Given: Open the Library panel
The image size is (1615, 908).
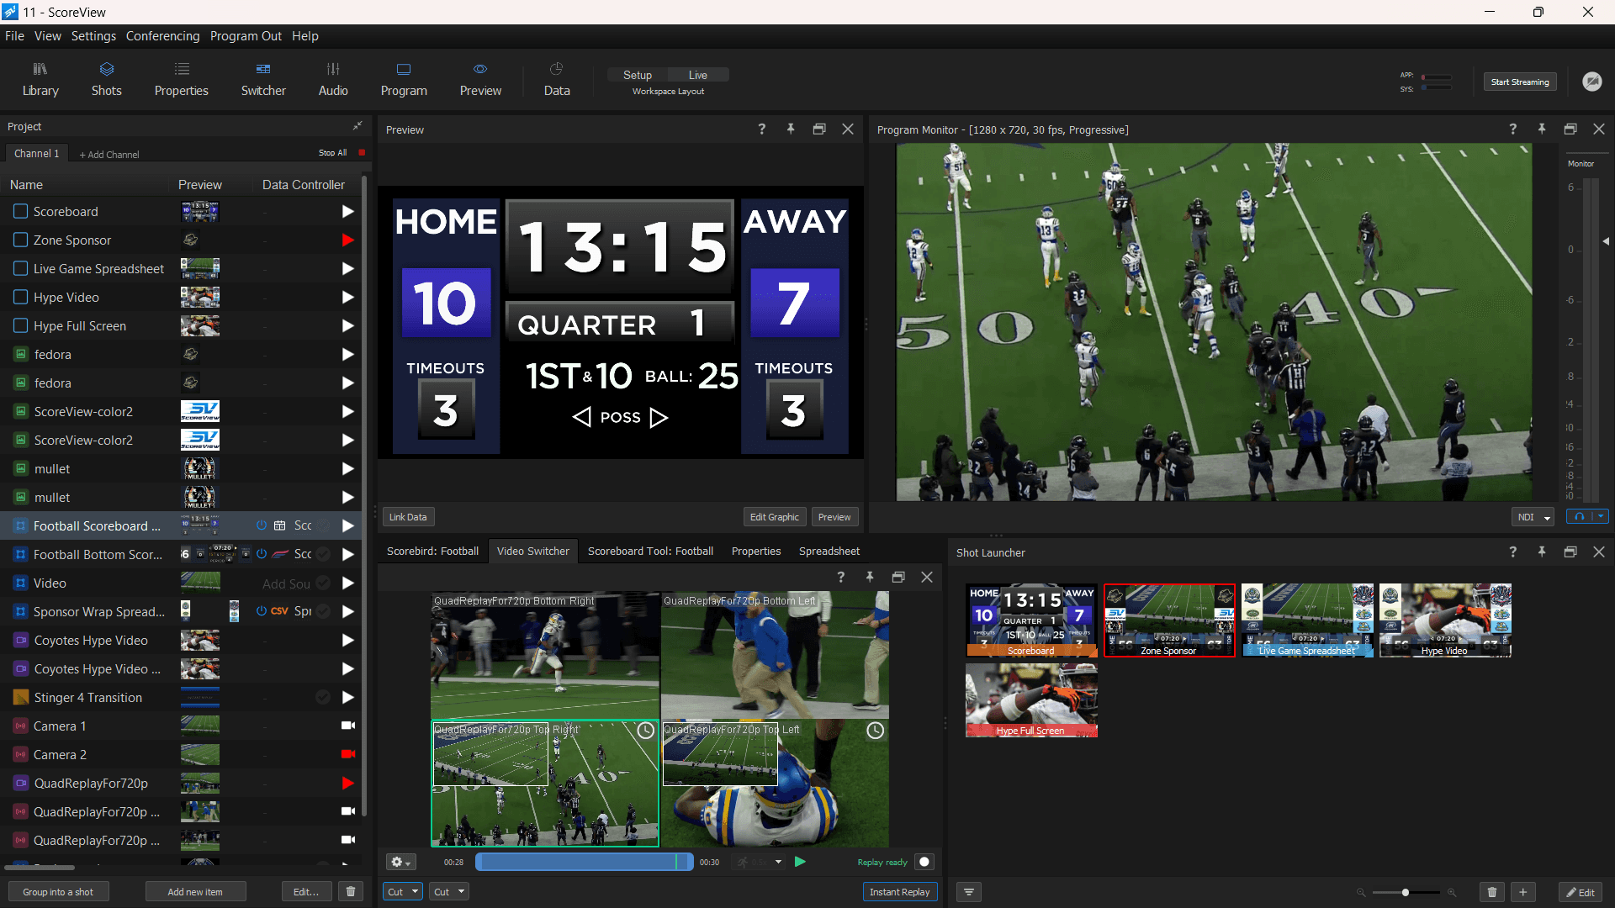Looking at the screenshot, I should tap(40, 78).
